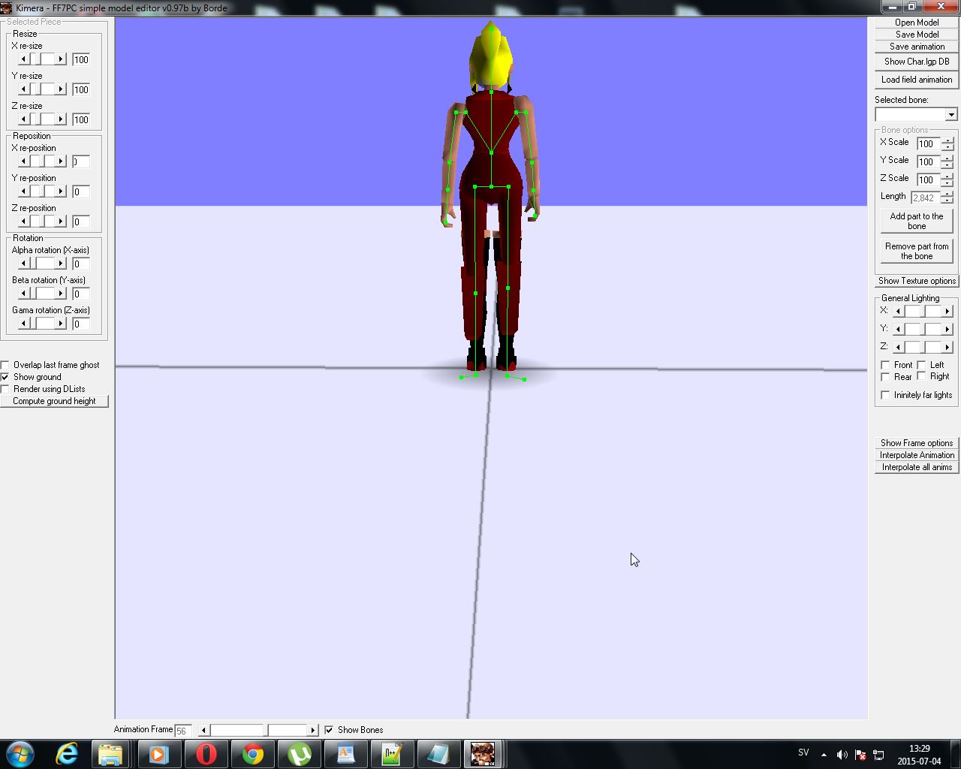Open Show Frame options
This screenshot has width=961, height=769.
click(917, 443)
